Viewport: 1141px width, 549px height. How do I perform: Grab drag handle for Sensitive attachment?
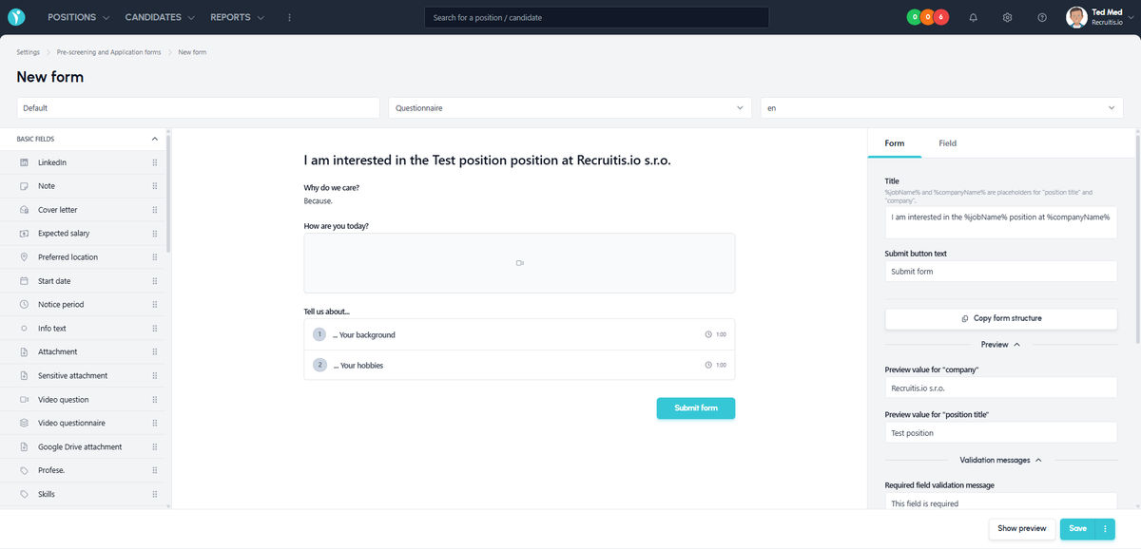coord(155,376)
